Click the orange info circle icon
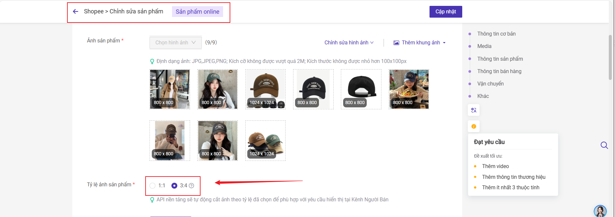 (x=474, y=126)
